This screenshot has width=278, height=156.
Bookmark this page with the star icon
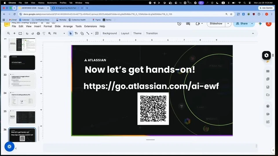[x=231, y=14]
